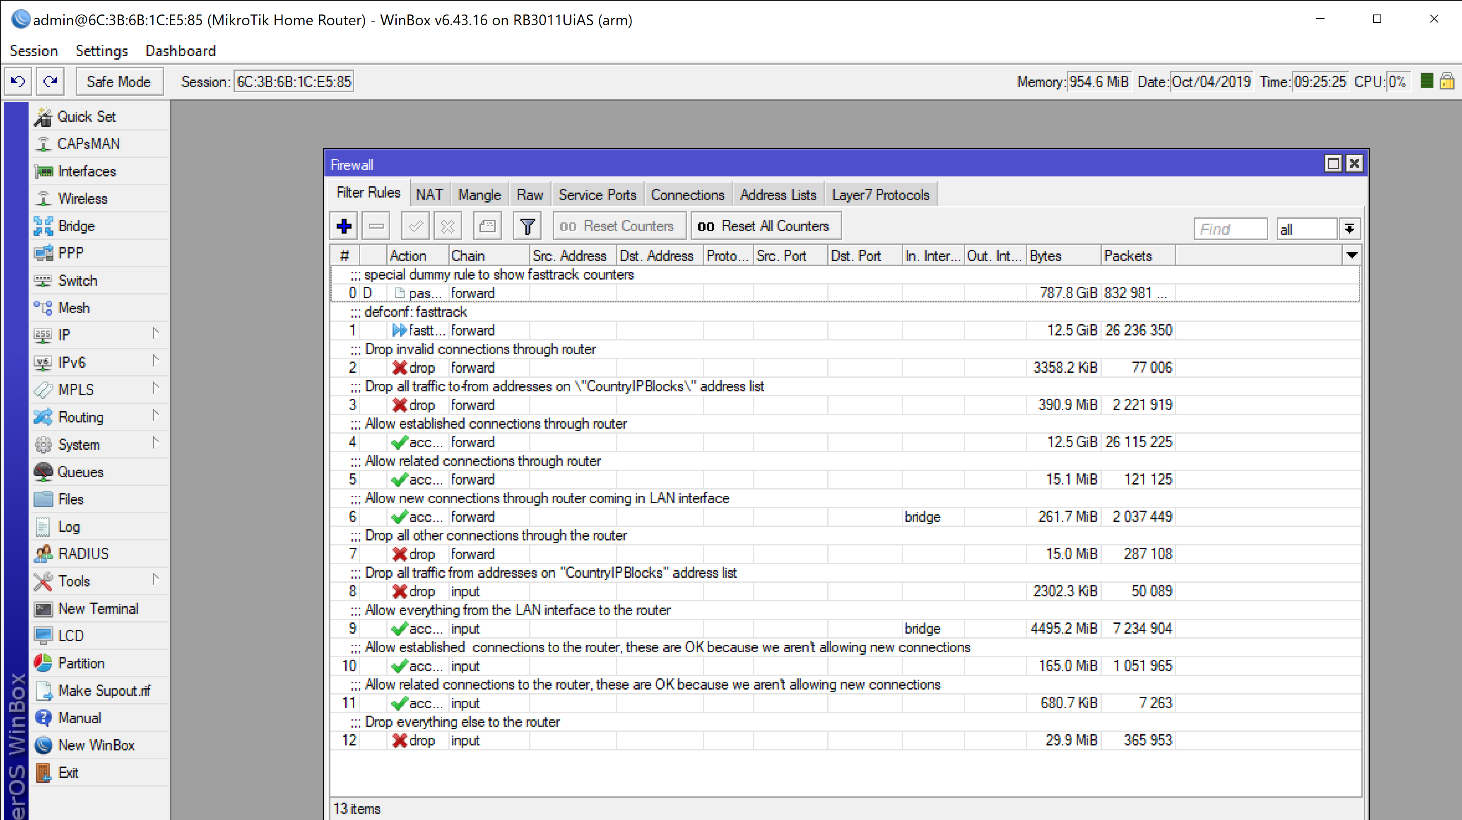The width and height of the screenshot is (1462, 820).
Task: Expand the MPLS submenu
Action: point(99,390)
